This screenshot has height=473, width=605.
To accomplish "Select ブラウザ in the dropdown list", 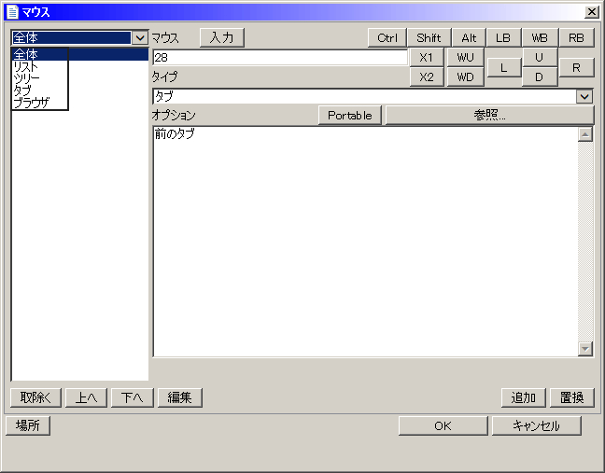I will [32, 102].
